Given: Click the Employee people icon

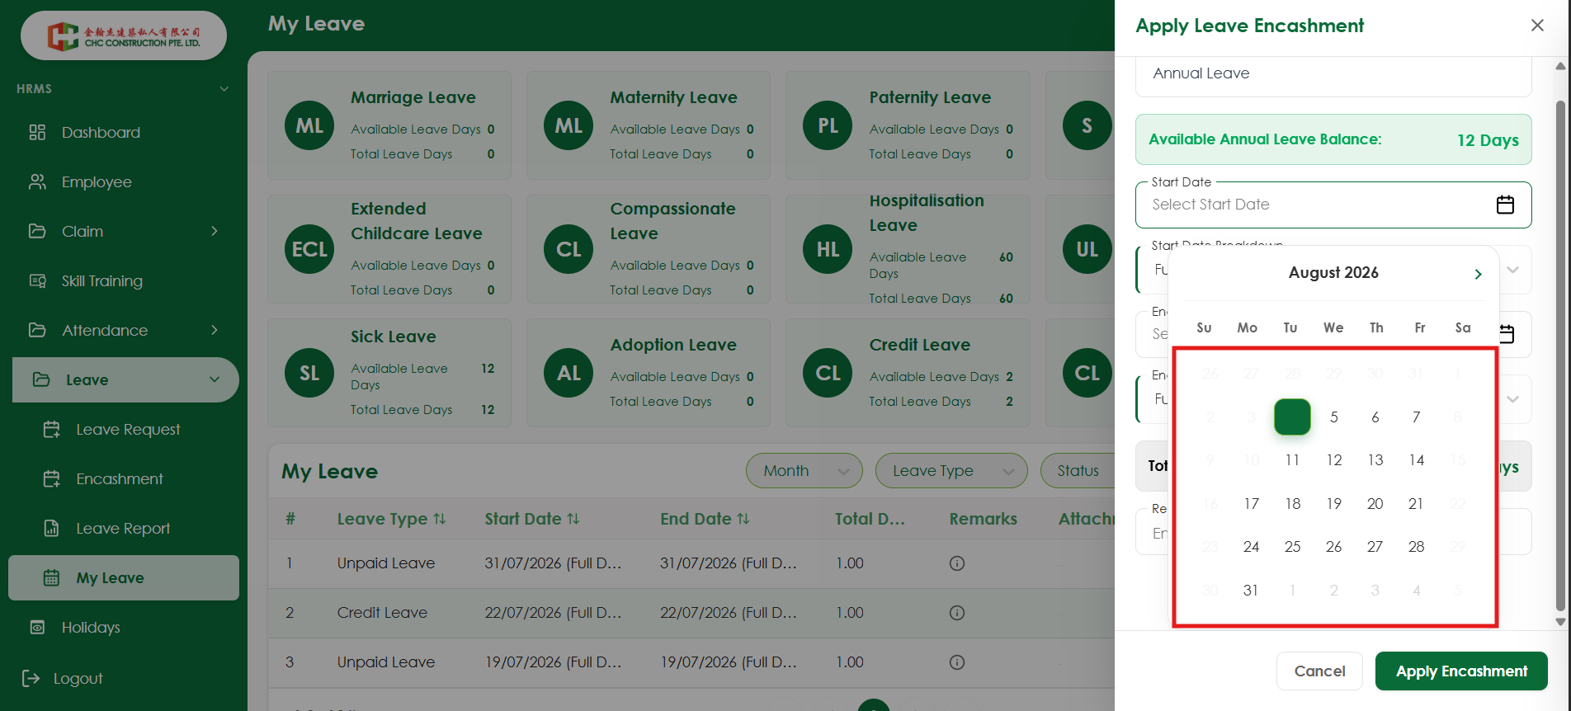Looking at the screenshot, I should click(37, 181).
